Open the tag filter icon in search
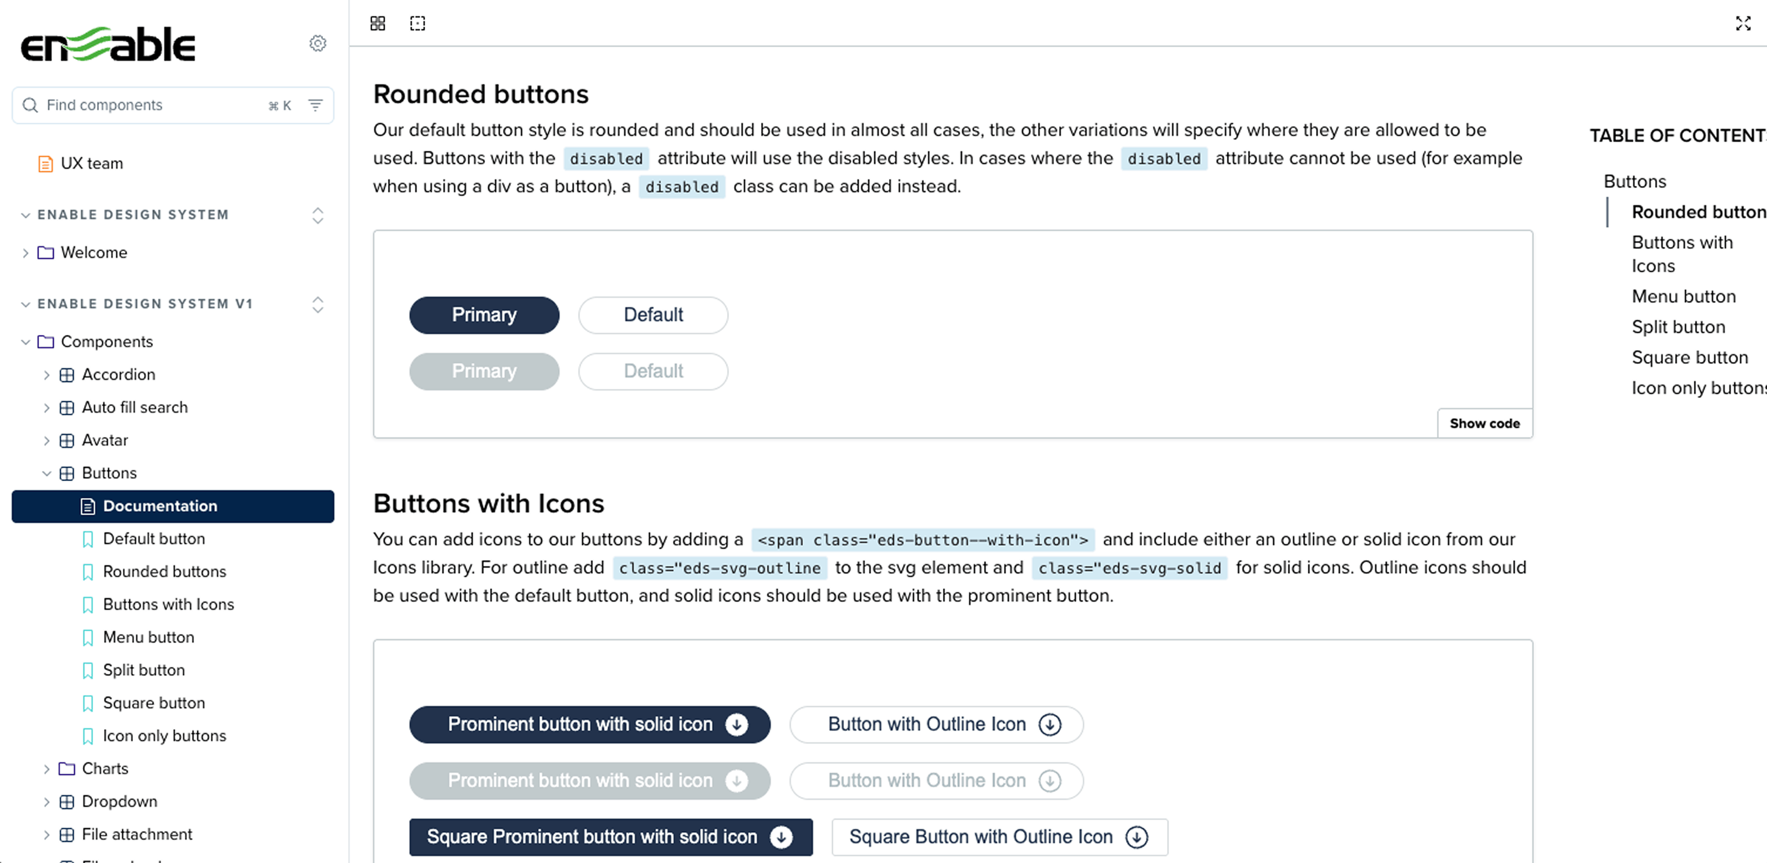Image resolution: width=1767 pixels, height=863 pixels. [x=316, y=105]
